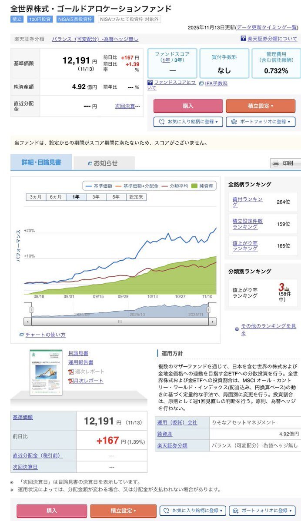Toggle the 基準価額+分配金 legend series
Screen dimensions: 301x521
137,186
